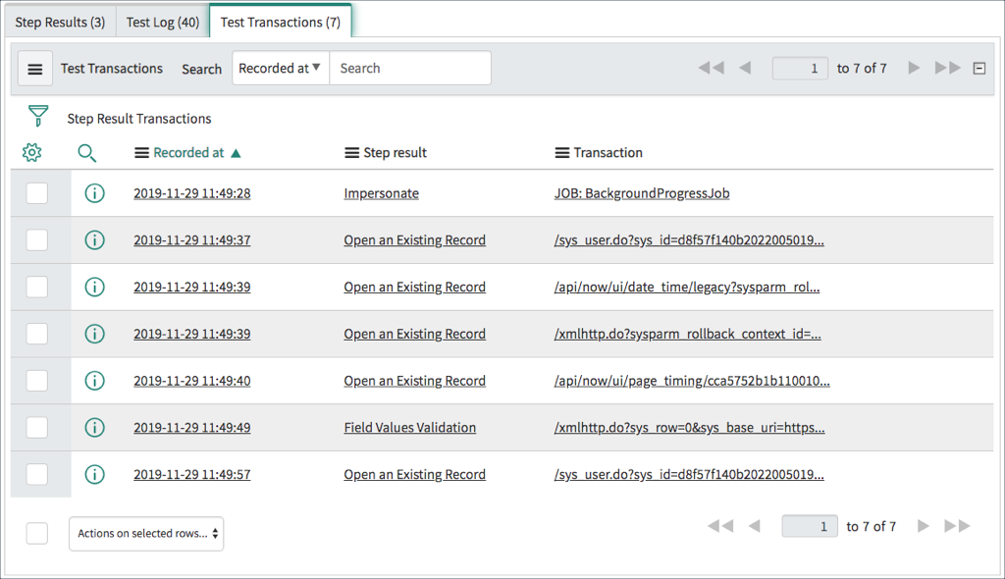Open the Recorded at search field dropdown
This screenshot has height=579, width=1005.
280,68
